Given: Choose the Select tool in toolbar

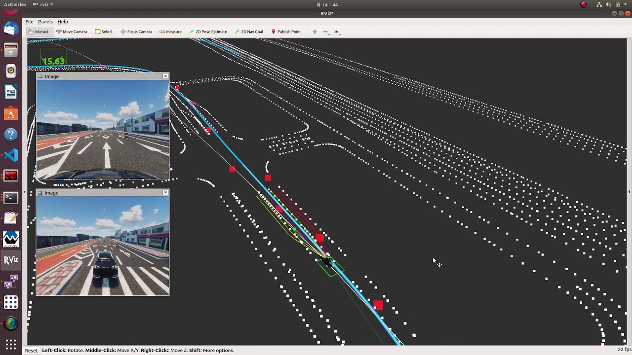Looking at the screenshot, I should [104, 32].
